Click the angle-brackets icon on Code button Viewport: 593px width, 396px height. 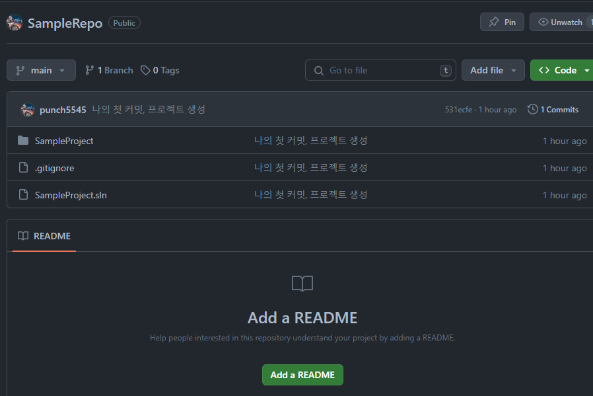pos(544,70)
